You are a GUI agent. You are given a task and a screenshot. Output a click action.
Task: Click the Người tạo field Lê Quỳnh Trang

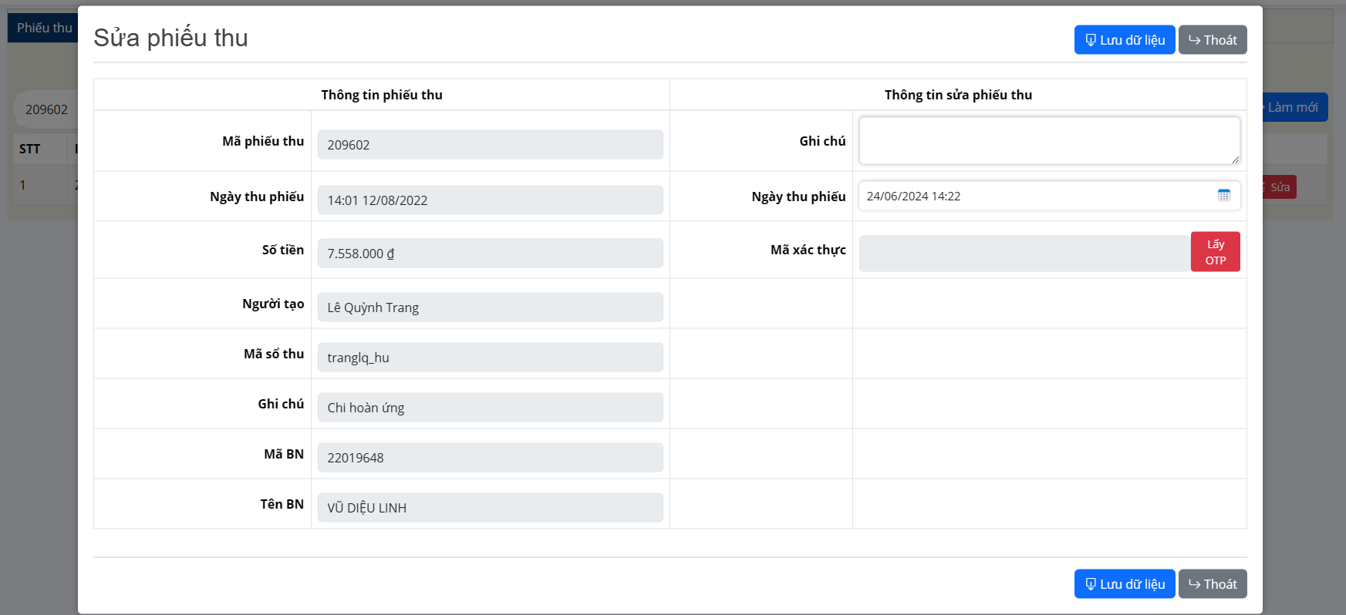(x=490, y=307)
